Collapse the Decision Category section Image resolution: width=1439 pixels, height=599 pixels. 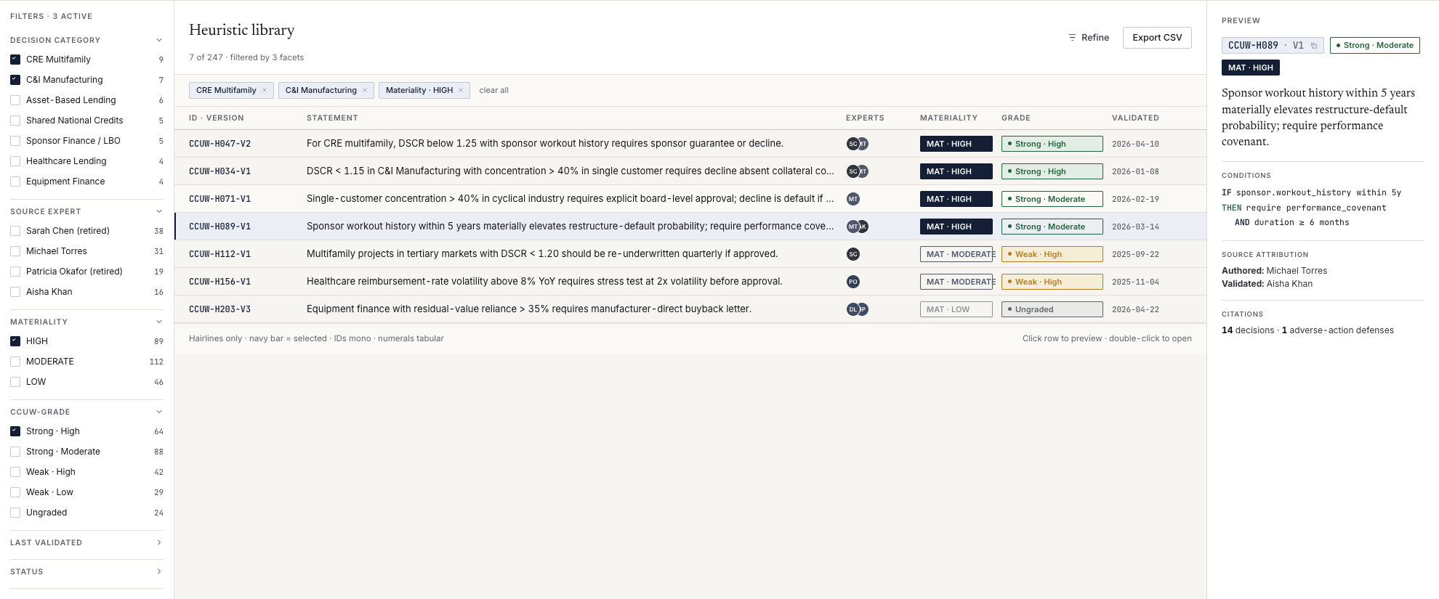click(x=159, y=40)
